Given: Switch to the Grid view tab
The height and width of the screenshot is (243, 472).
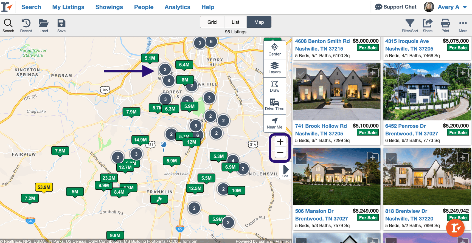Looking at the screenshot, I should (x=212, y=22).
